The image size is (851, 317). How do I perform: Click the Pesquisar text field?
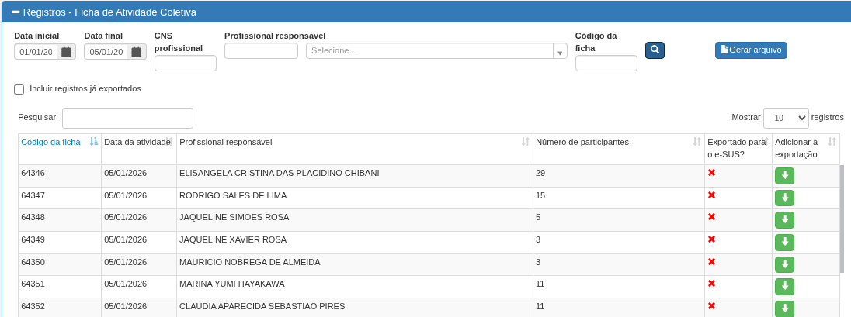[x=127, y=118]
